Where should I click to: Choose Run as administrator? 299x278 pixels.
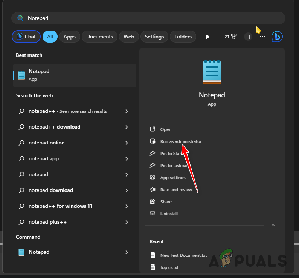(181, 141)
